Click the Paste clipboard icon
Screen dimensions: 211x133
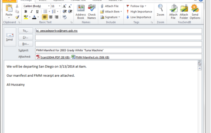tap(9, 8)
